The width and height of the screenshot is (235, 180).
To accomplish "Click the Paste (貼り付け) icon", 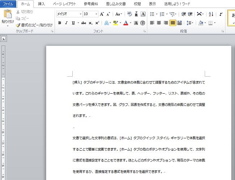I will coord(8,15).
